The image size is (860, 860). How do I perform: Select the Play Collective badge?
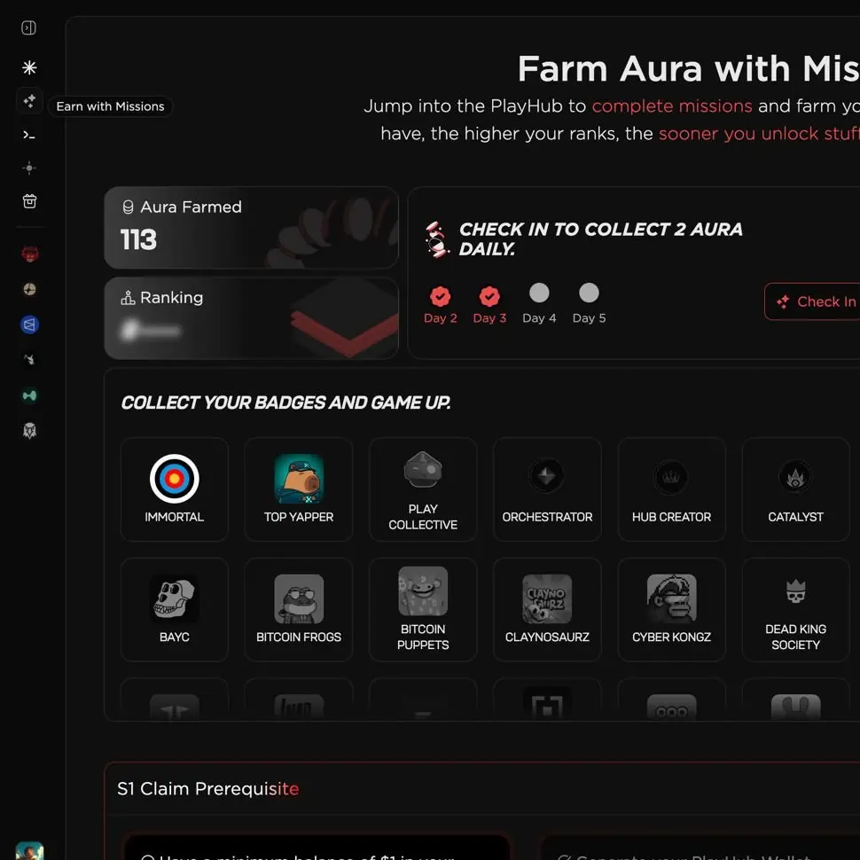pos(423,489)
